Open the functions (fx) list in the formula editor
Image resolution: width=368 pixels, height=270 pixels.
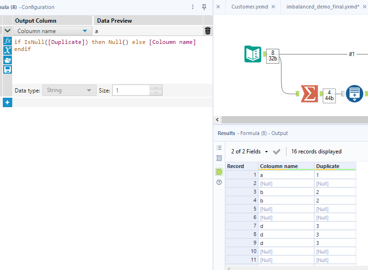point(7,41)
